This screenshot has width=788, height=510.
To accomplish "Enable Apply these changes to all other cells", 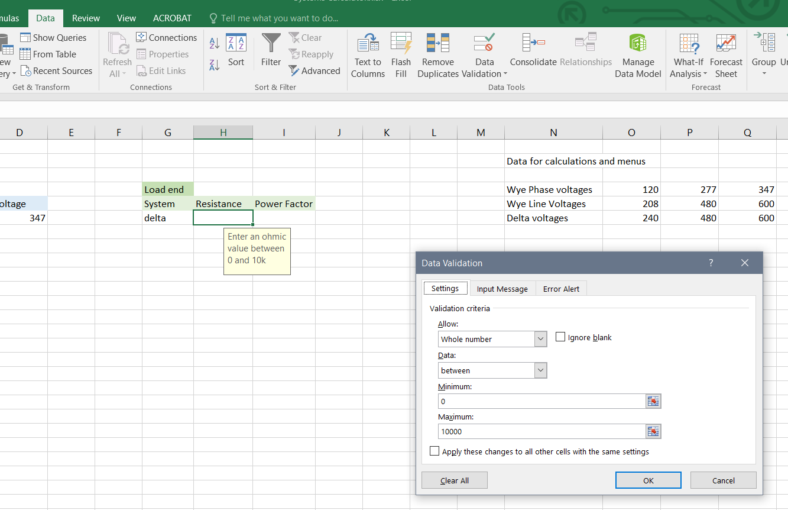I will (435, 451).
